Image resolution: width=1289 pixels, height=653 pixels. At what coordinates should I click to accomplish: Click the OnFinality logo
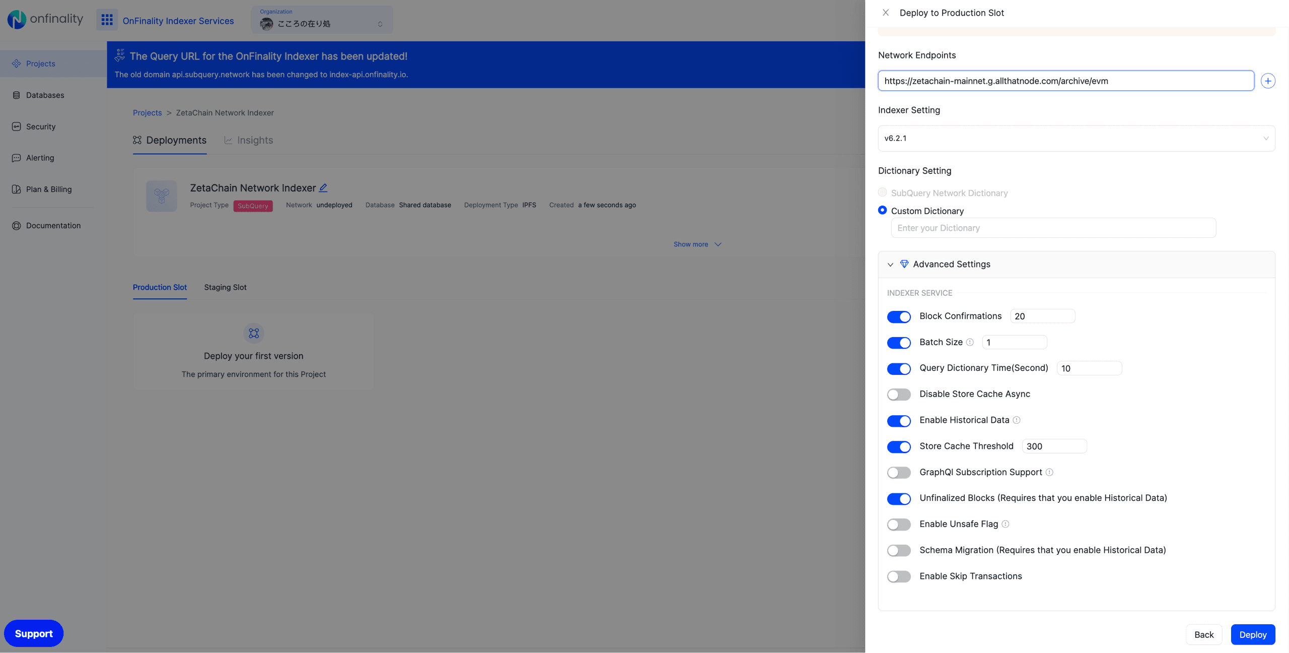[45, 19]
